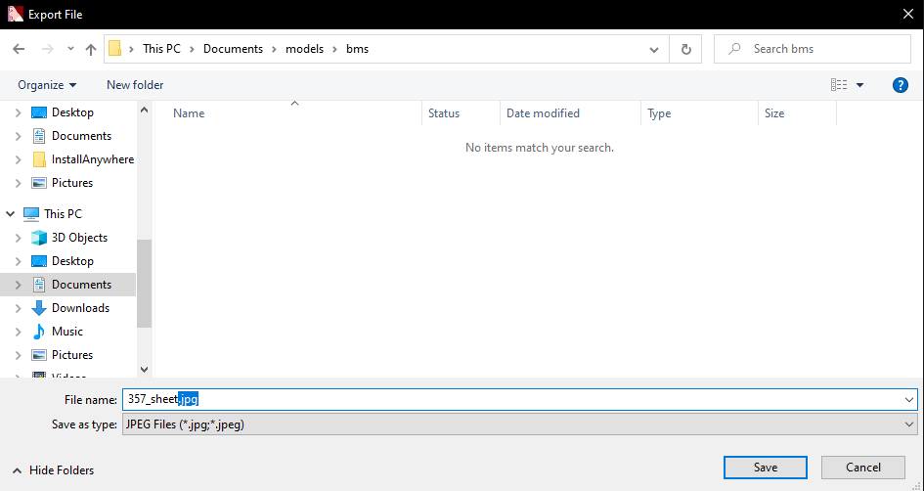Expand highlighted Documents tree node

19,285
